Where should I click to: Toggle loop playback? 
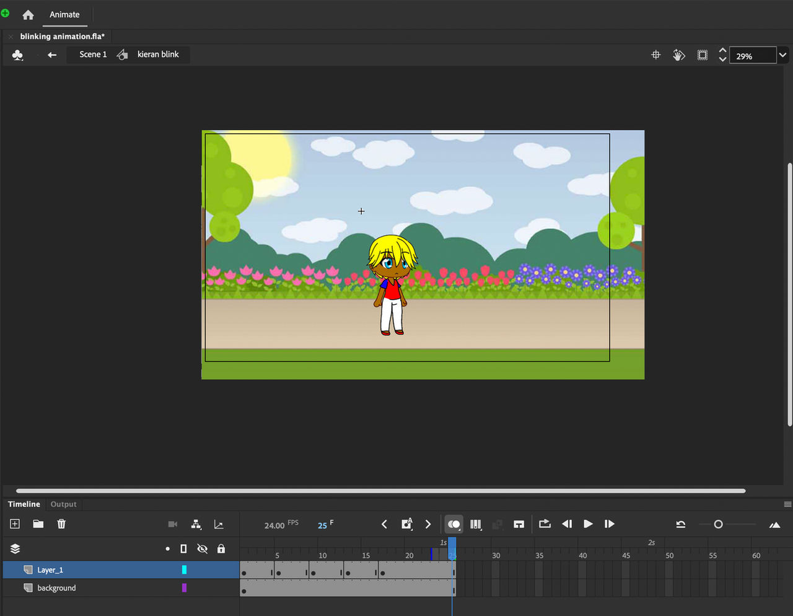(x=545, y=524)
